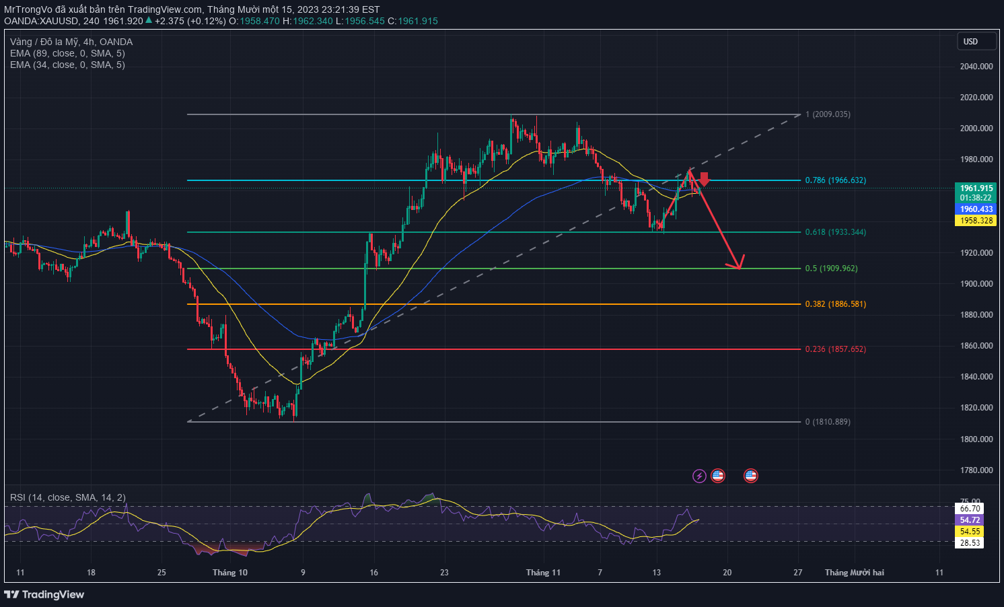The width and height of the screenshot is (1004, 607).
Task: Click the Tháng 10 date axis label
Action: click(x=230, y=573)
